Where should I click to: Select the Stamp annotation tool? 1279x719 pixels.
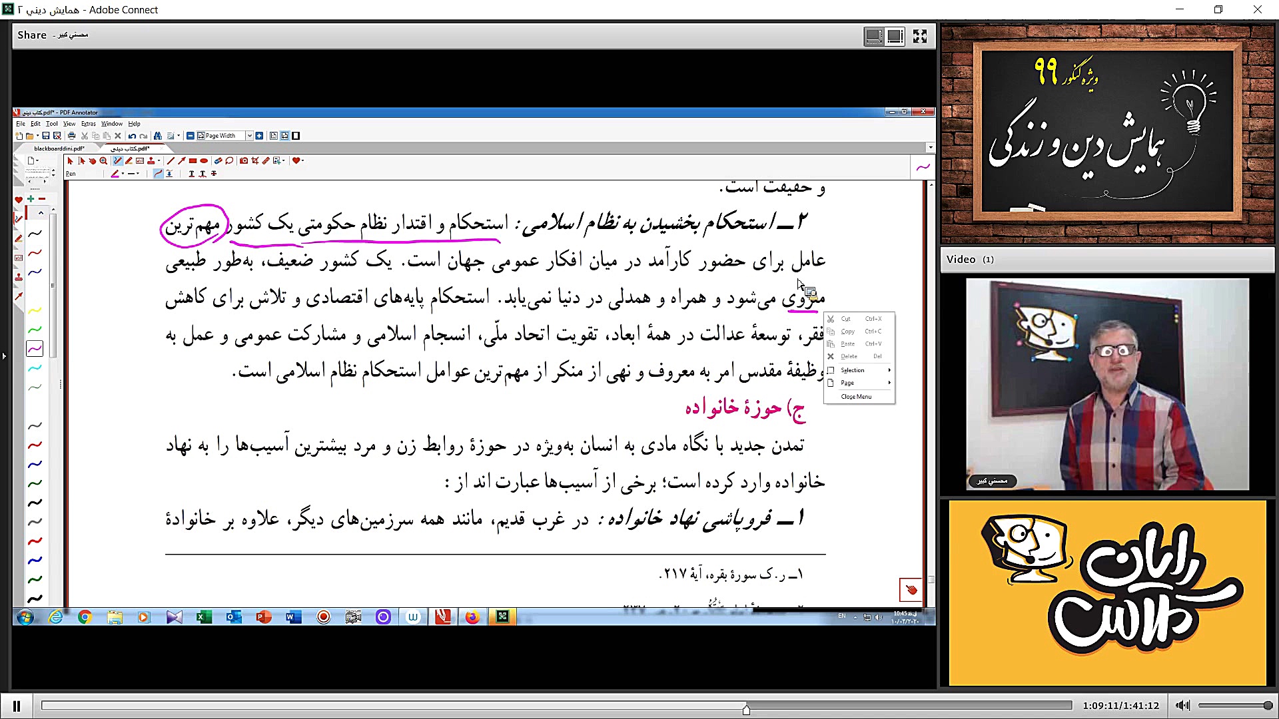pos(152,160)
